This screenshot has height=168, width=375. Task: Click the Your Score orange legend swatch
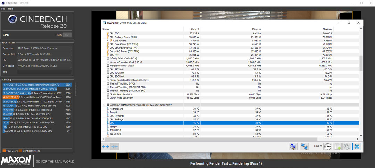[4, 151]
